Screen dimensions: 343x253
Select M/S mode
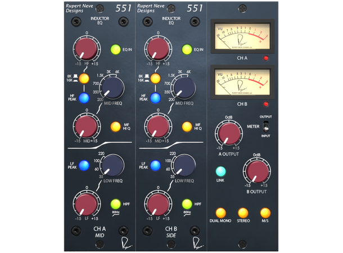tap(265, 213)
